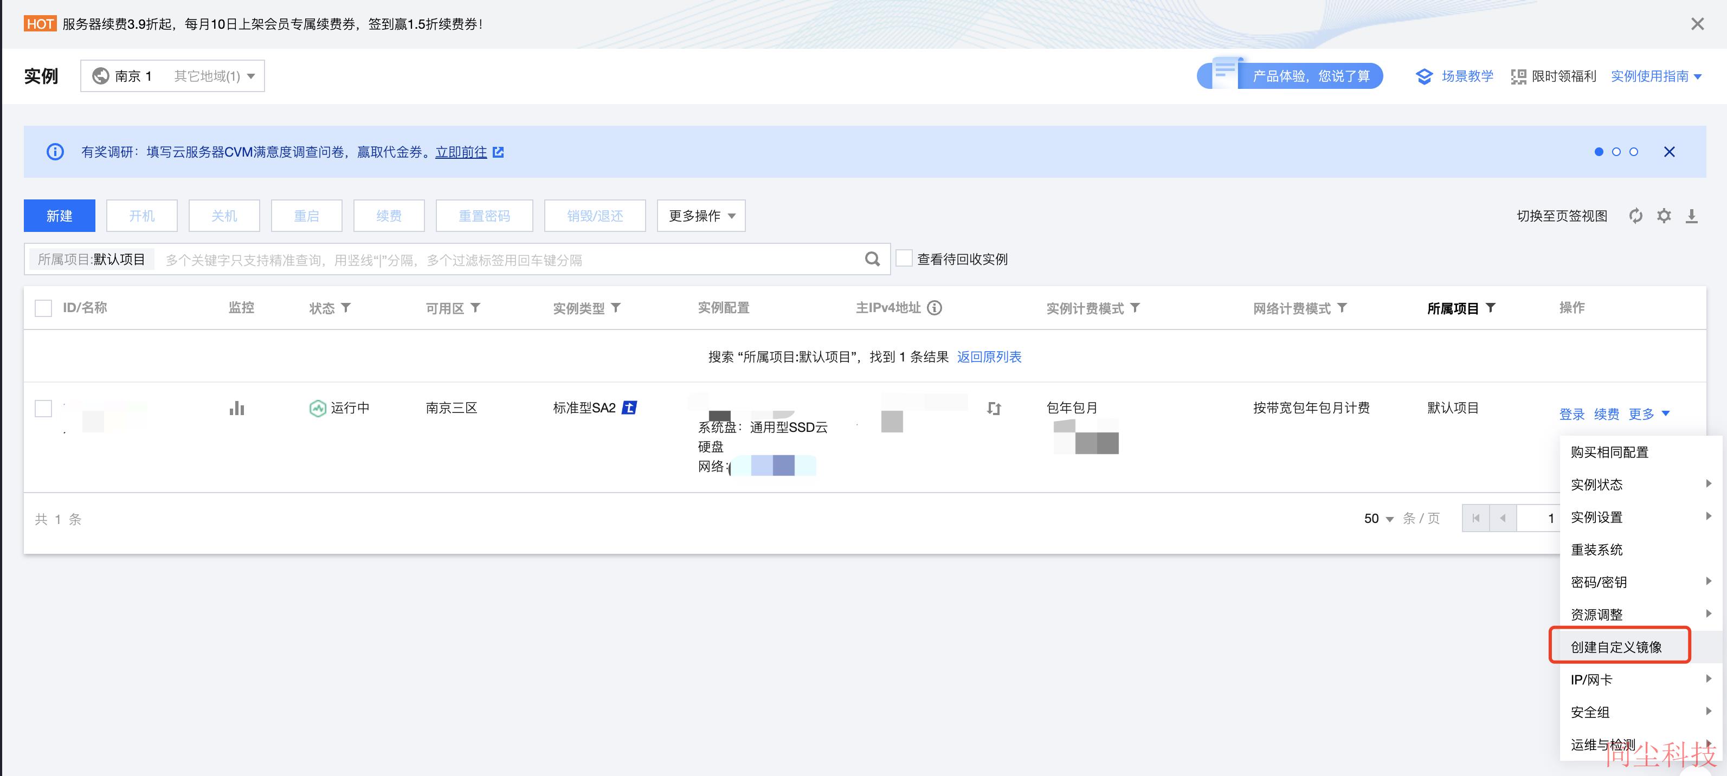Screen dimensions: 1727x776
Task: Expand 实例状态 submenu
Action: coord(1641,484)
